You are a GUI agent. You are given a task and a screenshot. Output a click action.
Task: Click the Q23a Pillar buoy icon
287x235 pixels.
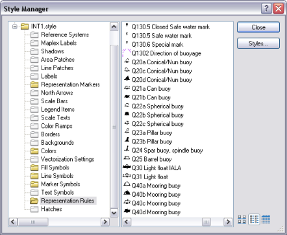point(127,131)
